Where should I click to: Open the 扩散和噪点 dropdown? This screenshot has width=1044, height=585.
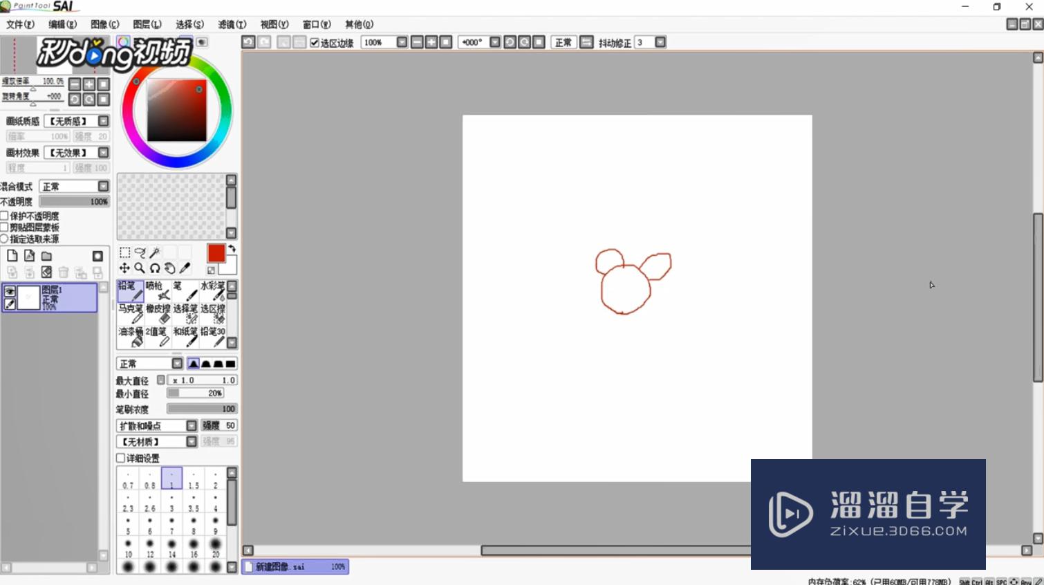tap(192, 425)
